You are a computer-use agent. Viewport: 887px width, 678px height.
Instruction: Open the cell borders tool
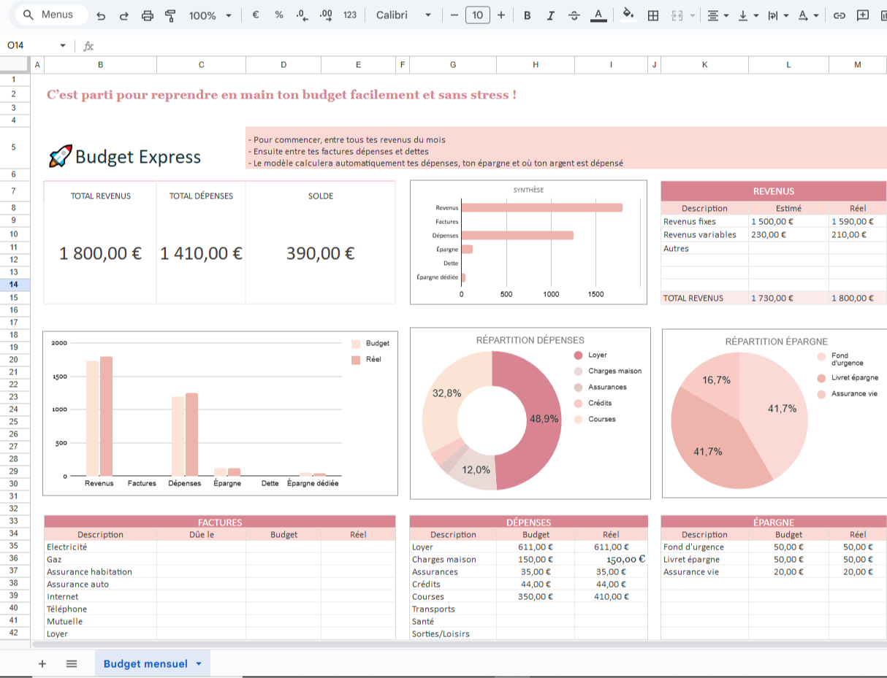[653, 15]
